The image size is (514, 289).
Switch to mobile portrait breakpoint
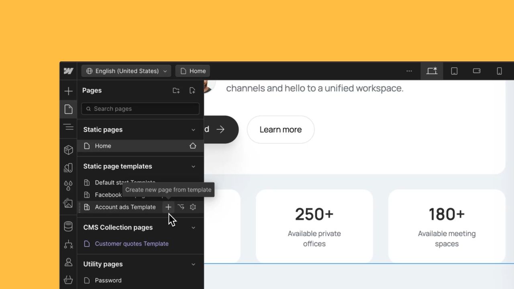click(499, 71)
